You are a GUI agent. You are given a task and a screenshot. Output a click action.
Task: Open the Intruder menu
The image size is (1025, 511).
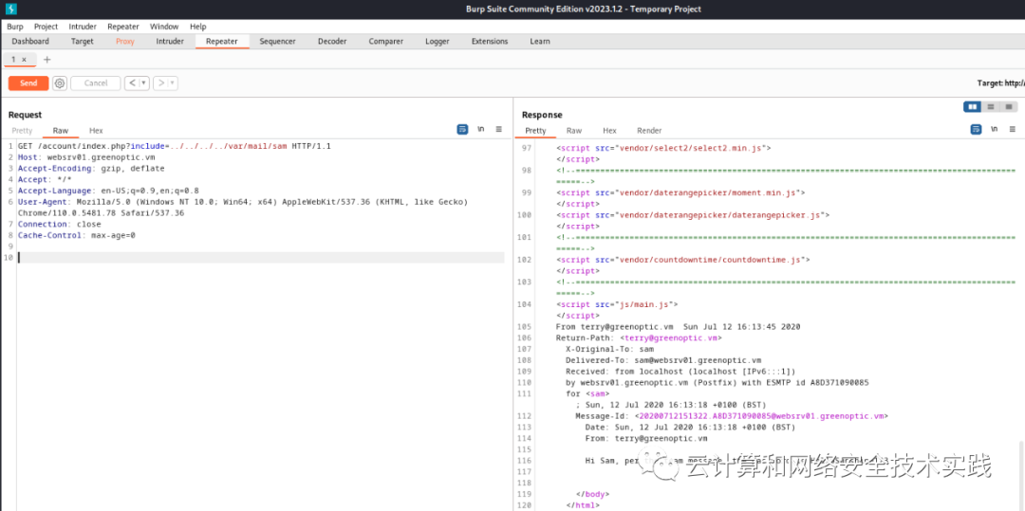click(x=83, y=27)
